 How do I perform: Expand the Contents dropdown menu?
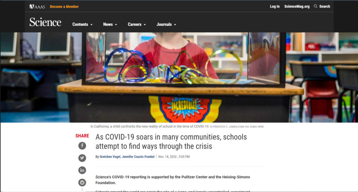[x=82, y=25]
